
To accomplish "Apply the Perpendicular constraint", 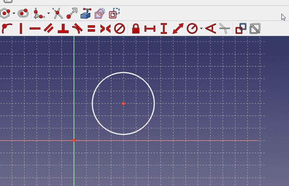I will tap(63, 28).
